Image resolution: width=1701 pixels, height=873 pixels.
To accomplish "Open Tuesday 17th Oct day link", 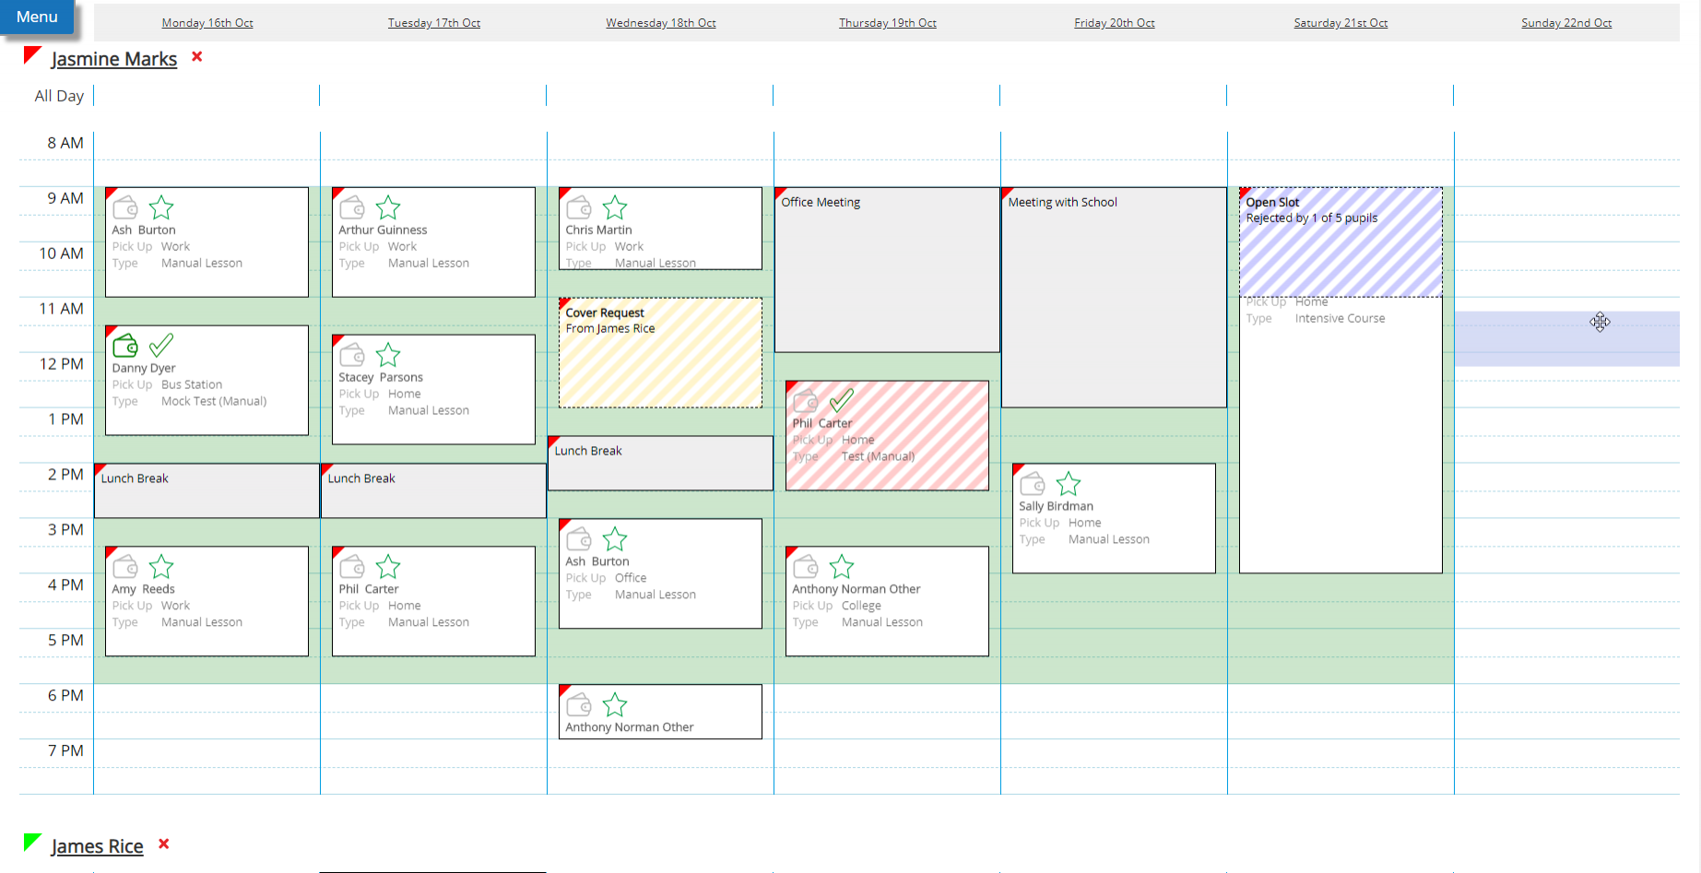I will [434, 23].
